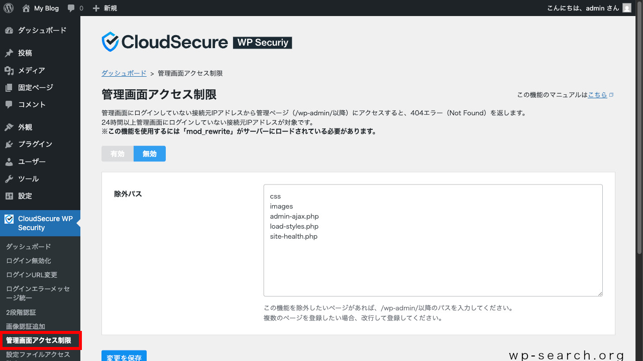Select the CloudSecure shield icon in sidebar
The width and height of the screenshot is (643, 361).
coord(8,219)
